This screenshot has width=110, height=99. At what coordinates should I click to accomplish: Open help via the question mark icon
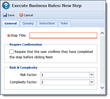coord(6,5)
